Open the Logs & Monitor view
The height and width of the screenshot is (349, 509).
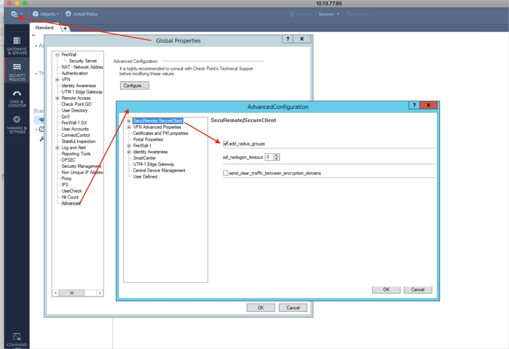[17, 98]
